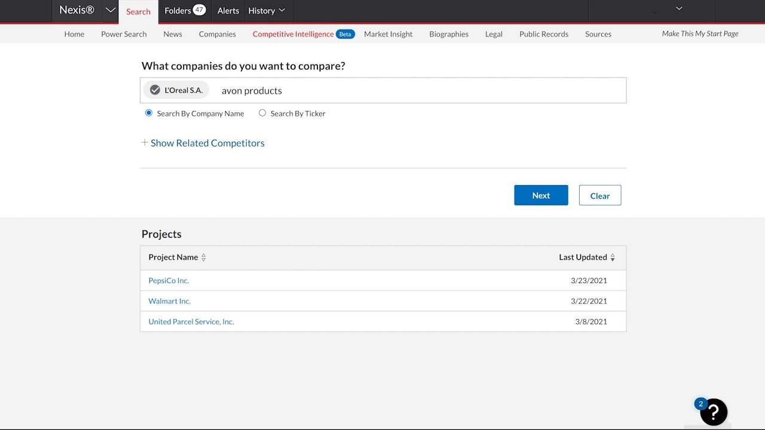Open the Legal section
This screenshot has width=765, height=430.
[x=494, y=34]
